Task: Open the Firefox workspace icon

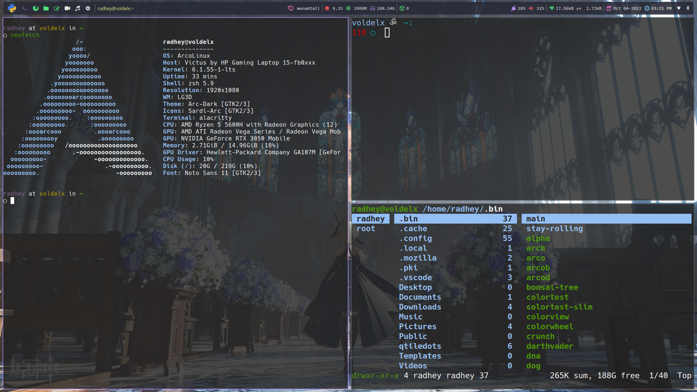Action: pos(36,8)
